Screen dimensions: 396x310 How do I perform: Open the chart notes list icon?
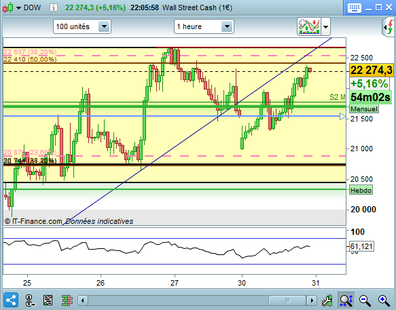(48, 300)
